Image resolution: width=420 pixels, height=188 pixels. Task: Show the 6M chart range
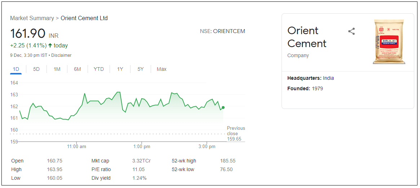(x=78, y=69)
